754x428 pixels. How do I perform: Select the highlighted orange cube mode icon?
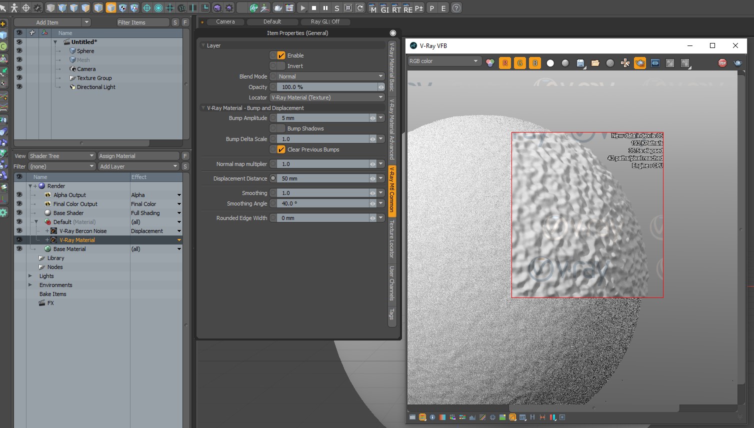click(x=110, y=8)
